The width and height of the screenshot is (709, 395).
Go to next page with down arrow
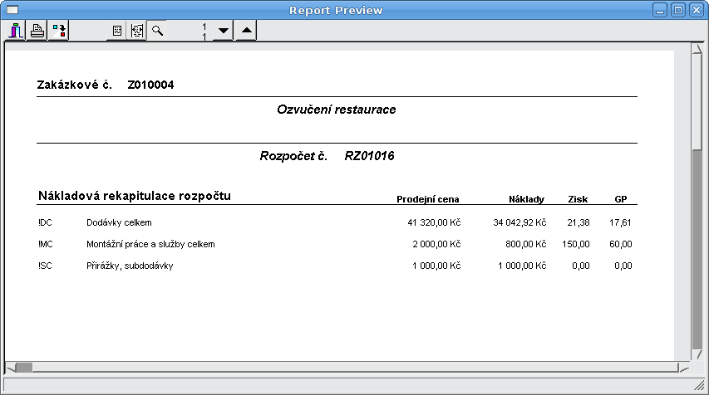tap(223, 31)
